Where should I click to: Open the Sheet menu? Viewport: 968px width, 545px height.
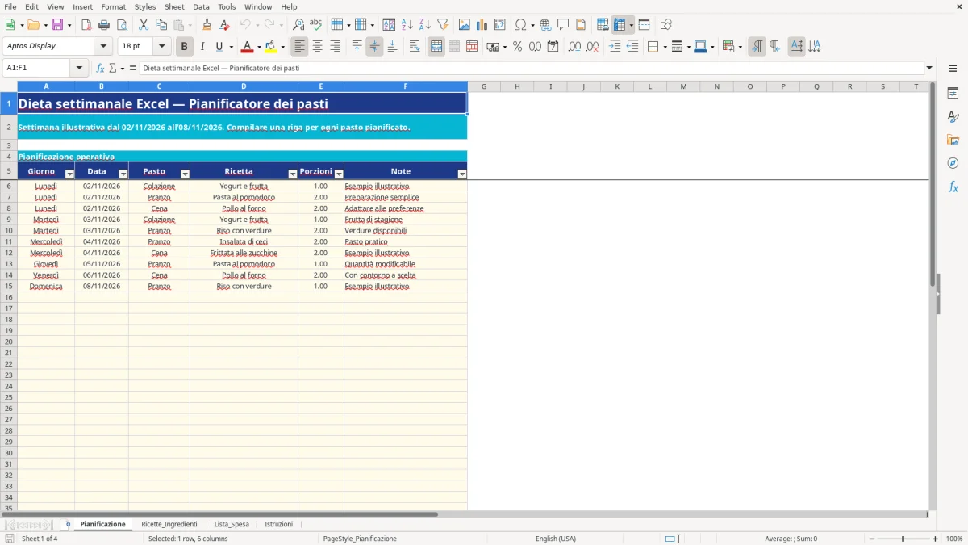(x=174, y=6)
